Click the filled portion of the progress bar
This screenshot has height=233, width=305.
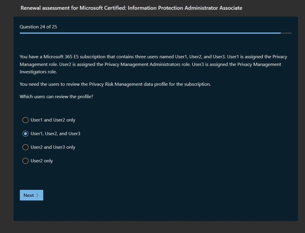pyautogui.click(x=149, y=33)
